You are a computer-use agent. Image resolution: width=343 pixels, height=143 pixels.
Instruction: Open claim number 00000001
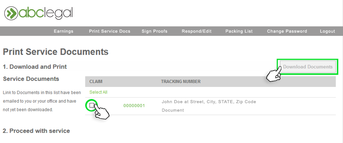coord(134,106)
